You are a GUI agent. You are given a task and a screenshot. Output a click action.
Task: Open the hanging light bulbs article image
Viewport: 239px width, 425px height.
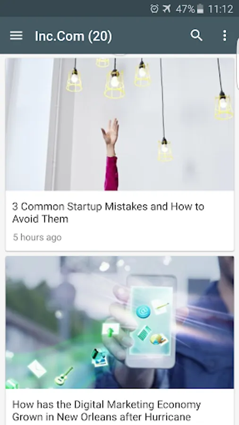[x=120, y=124]
